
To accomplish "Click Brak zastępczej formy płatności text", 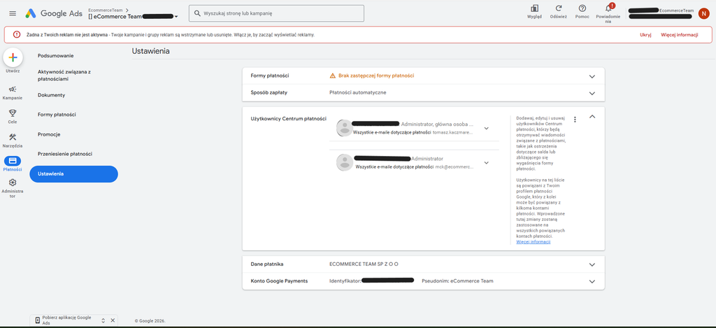I will (376, 76).
